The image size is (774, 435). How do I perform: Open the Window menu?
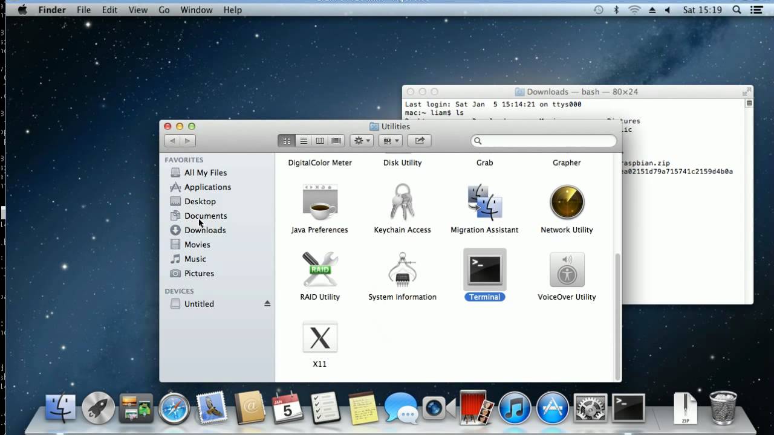[197, 10]
